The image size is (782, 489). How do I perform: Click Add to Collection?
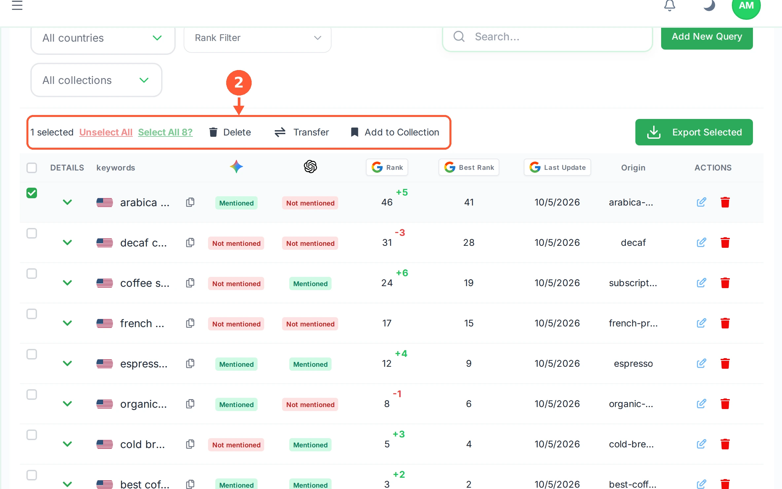click(x=395, y=132)
